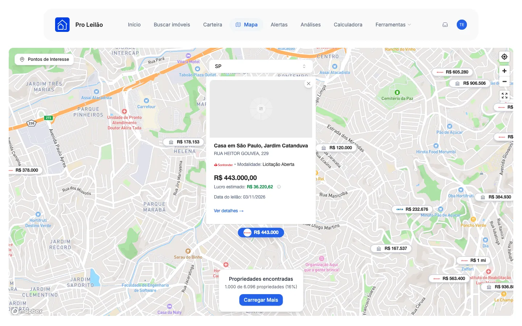Open the Alertas page
Viewport: 522px width, 326px height.
point(279,25)
